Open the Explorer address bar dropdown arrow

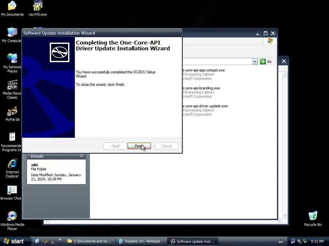click(x=255, y=61)
